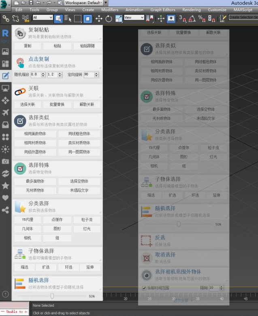
Task: Select the Select and Link tool
Action: 6,19
